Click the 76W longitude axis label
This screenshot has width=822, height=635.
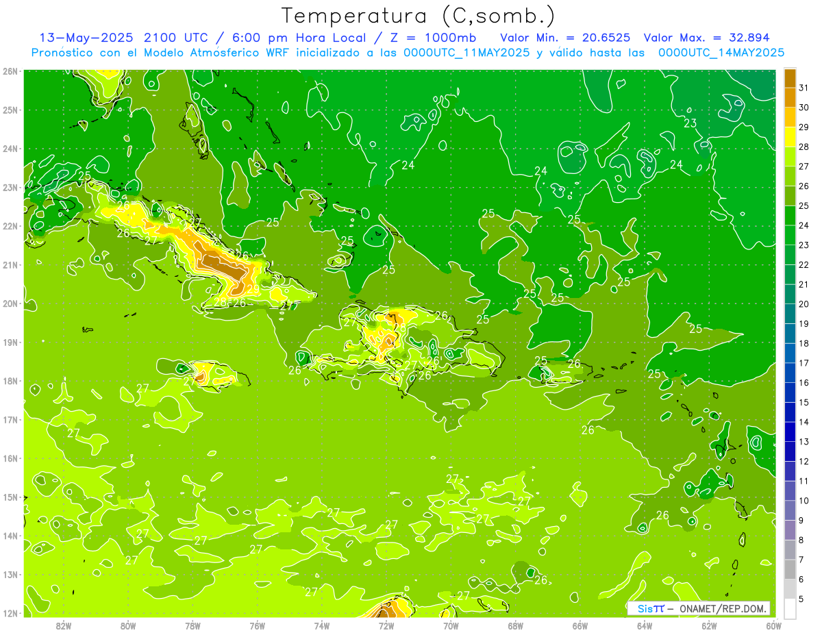(258, 625)
